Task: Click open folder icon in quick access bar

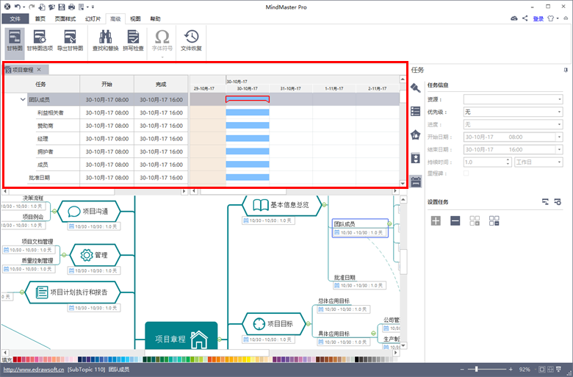Action: point(51,7)
